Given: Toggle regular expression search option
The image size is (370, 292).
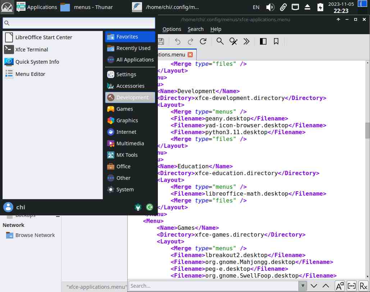Looking at the screenshot, I should coord(363,286).
